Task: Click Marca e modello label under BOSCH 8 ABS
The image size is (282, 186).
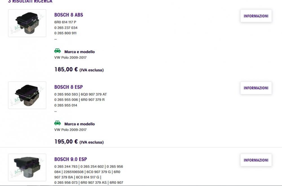Action: (80, 52)
